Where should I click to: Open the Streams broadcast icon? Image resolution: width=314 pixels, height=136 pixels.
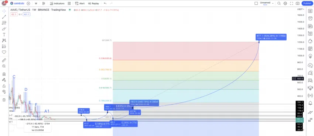(x=310, y=96)
